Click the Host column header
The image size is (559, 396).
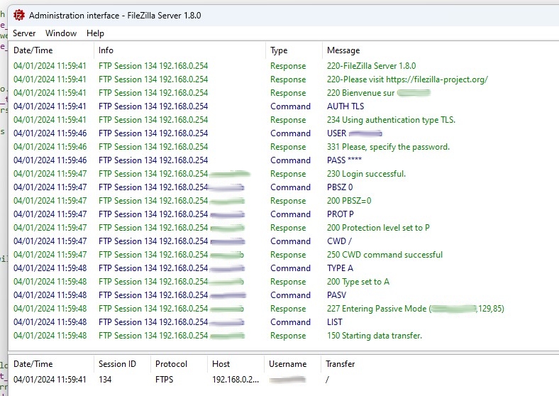pos(221,364)
